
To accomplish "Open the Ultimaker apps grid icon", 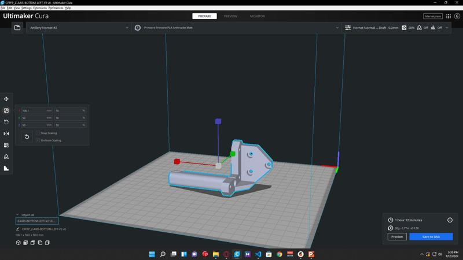I will [449, 16].
